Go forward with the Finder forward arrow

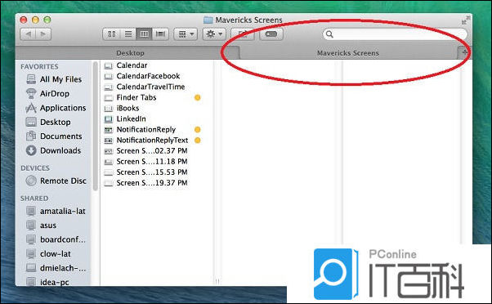(x=43, y=34)
